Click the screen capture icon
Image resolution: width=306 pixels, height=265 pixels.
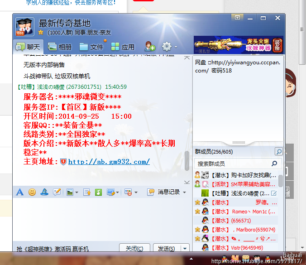click(x=111, y=193)
